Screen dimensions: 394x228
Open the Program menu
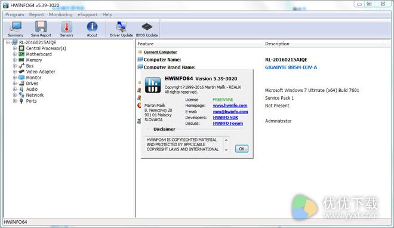click(x=15, y=14)
